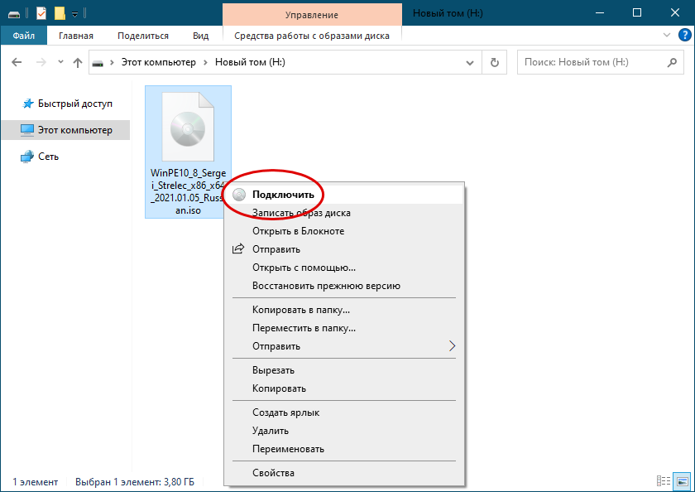Select Этот компьютер in navigation pane
This screenshot has width=695, height=492.
pyautogui.click(x=66, y=130)
